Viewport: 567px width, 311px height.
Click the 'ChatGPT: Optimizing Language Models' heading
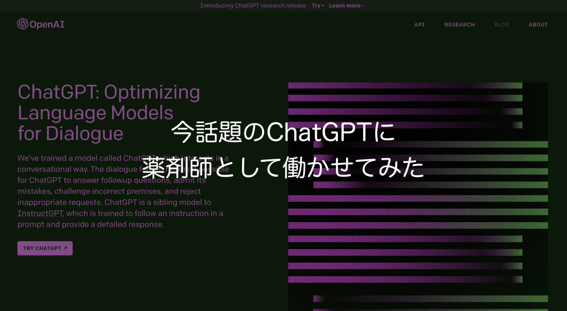pyautogui.click(x=109, y=112)
